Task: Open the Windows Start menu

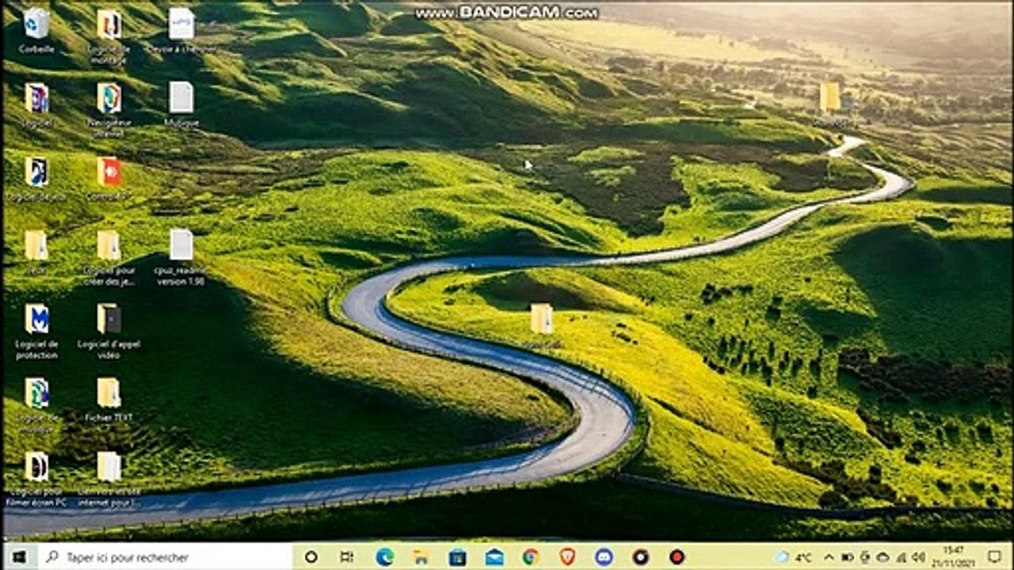Action: click(19, 557)
